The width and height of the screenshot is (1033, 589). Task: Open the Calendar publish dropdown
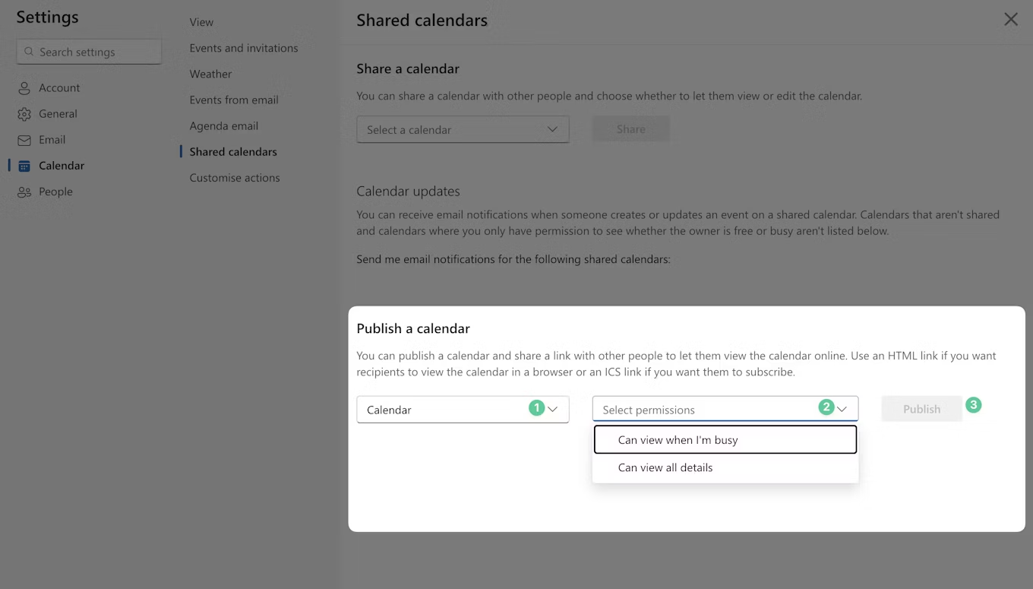[x=463, y=410]
